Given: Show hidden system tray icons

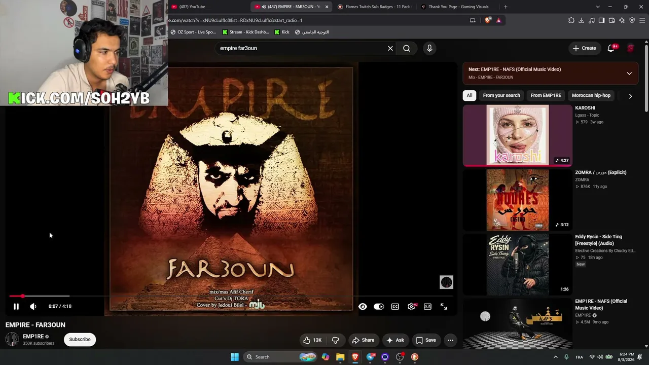Looking at the screenshot, I should (555, 357).
